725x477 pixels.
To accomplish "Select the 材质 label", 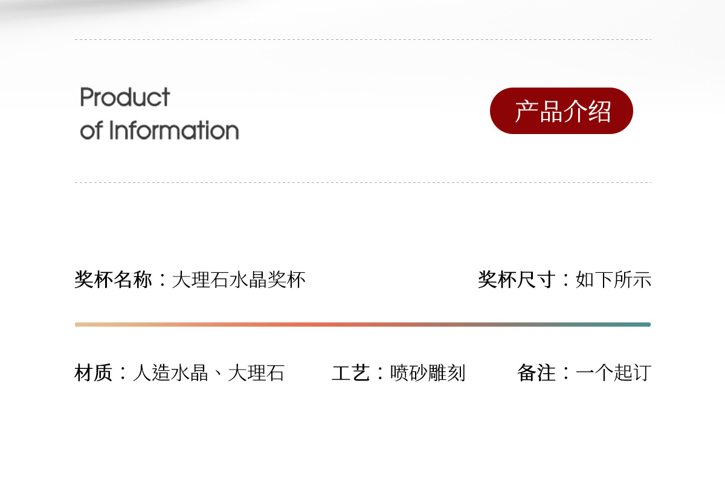I will tap(94, 373).
